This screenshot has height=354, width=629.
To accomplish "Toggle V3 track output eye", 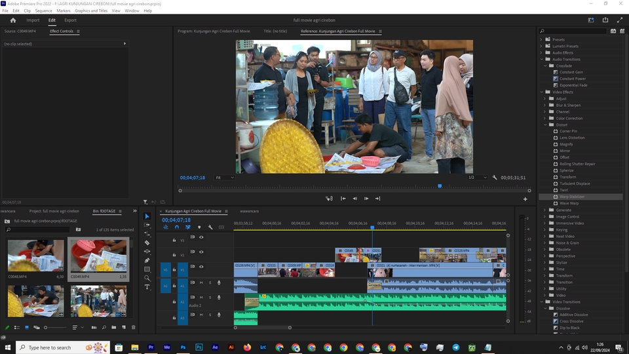I will tap(201, 237).
